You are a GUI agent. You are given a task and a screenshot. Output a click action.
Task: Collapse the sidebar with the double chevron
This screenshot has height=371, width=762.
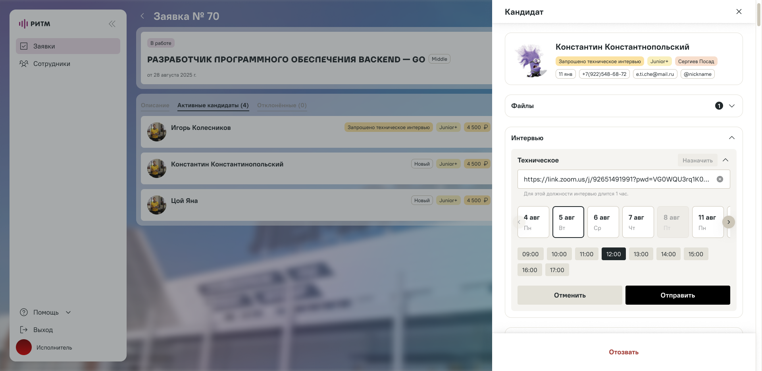point(112,24)
